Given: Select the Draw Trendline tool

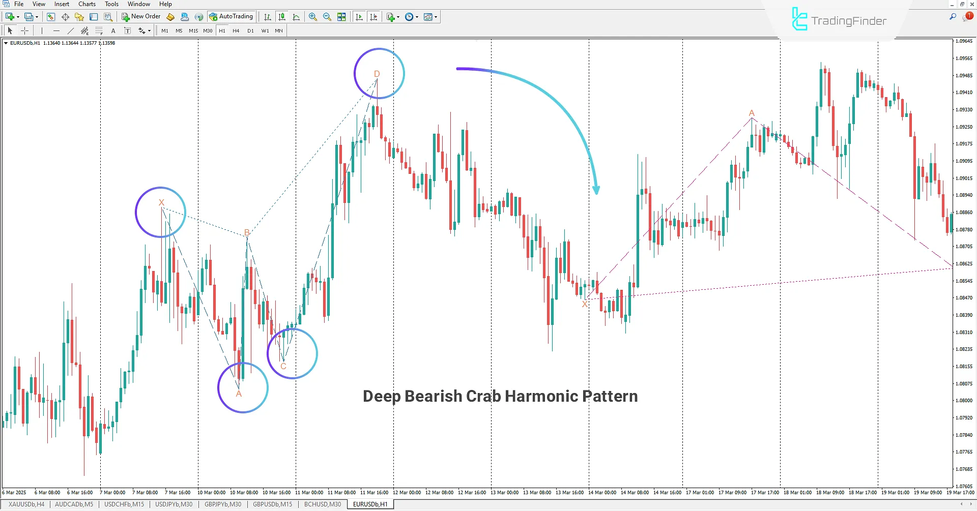Looking at the screenshot, I should click(x=70, y=31).
